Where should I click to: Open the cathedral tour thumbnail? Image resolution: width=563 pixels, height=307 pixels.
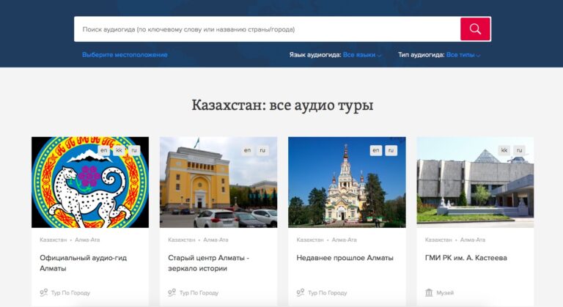click(x=347, y=182)
